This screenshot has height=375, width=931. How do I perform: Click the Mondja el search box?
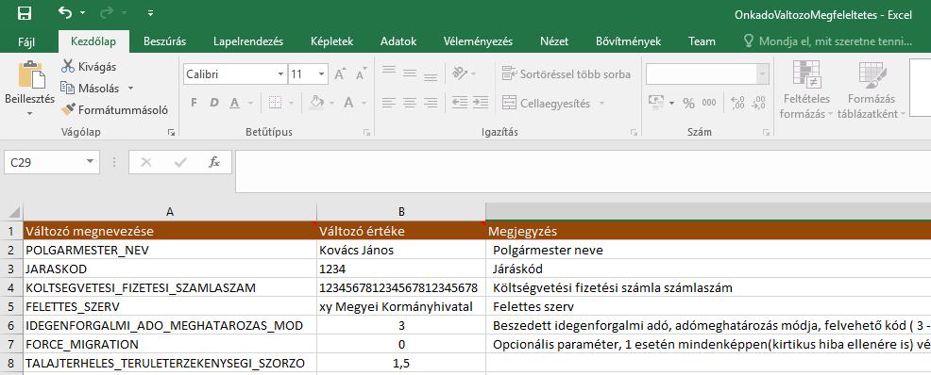pos(828,41)
